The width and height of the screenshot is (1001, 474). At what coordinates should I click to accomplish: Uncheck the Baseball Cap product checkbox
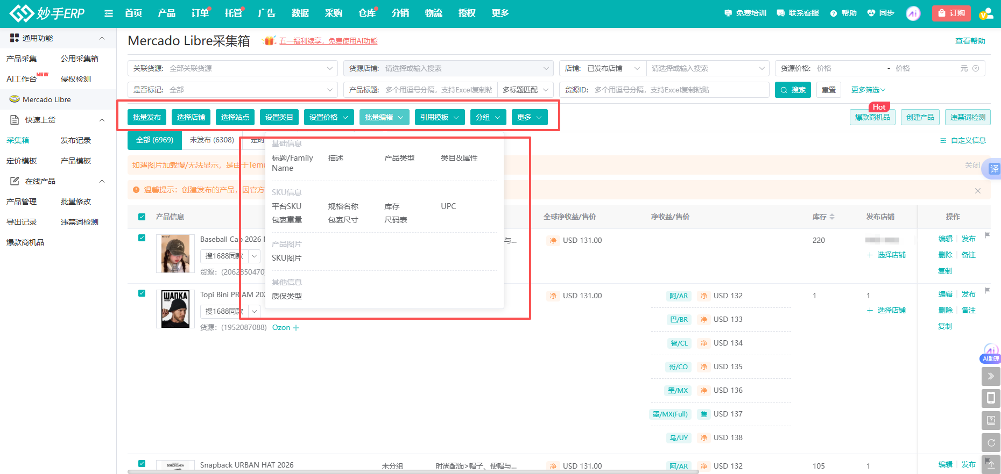(x=142, y=238)
